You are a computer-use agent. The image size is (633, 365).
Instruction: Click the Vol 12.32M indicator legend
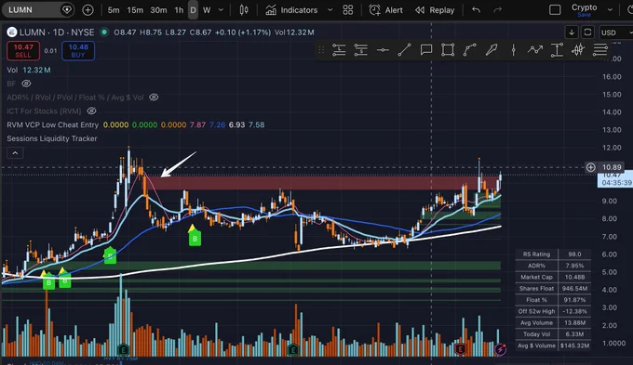click(x=29, y=70)
